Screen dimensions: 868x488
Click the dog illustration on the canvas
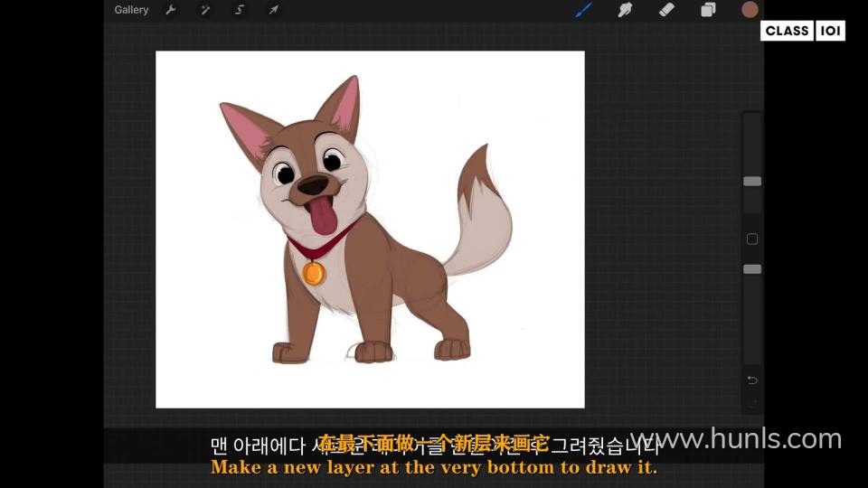pyautogui.click(x=365, y=221)
